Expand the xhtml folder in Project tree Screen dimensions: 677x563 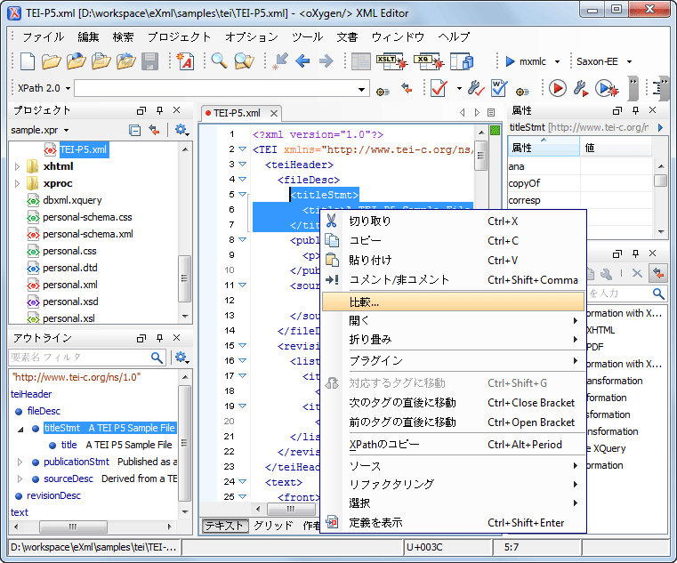point(18,166)
